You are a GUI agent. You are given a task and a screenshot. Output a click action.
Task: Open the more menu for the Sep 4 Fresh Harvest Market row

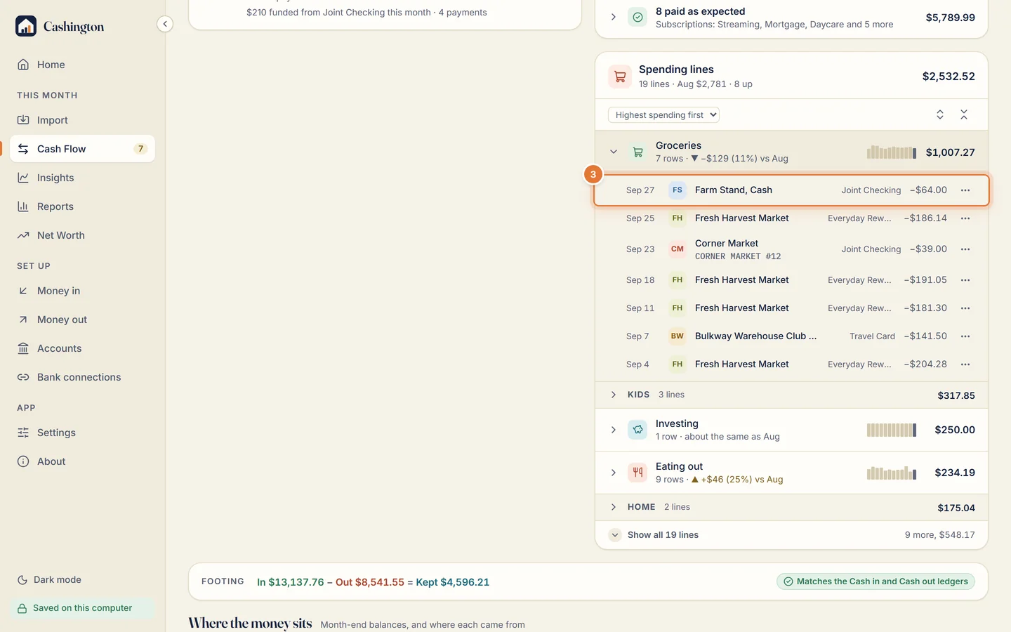[965, 364]
